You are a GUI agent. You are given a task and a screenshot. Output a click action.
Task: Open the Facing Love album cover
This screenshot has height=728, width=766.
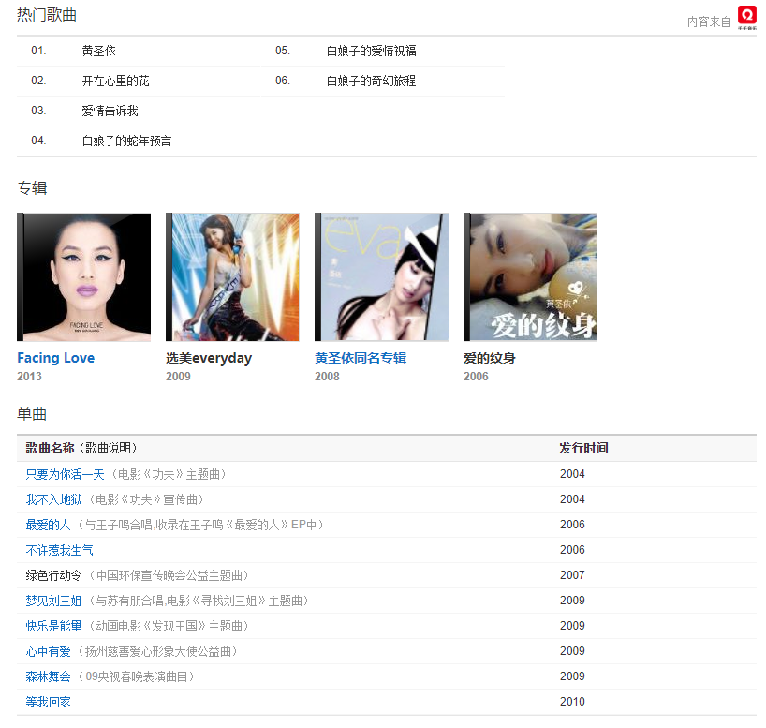(84, 276)
